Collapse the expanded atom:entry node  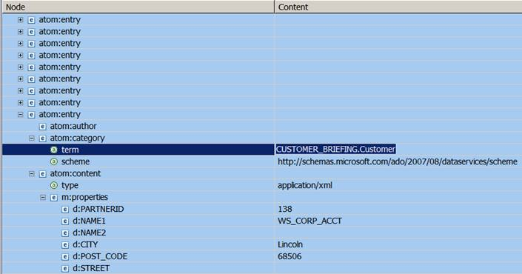[x=20, y=115]
